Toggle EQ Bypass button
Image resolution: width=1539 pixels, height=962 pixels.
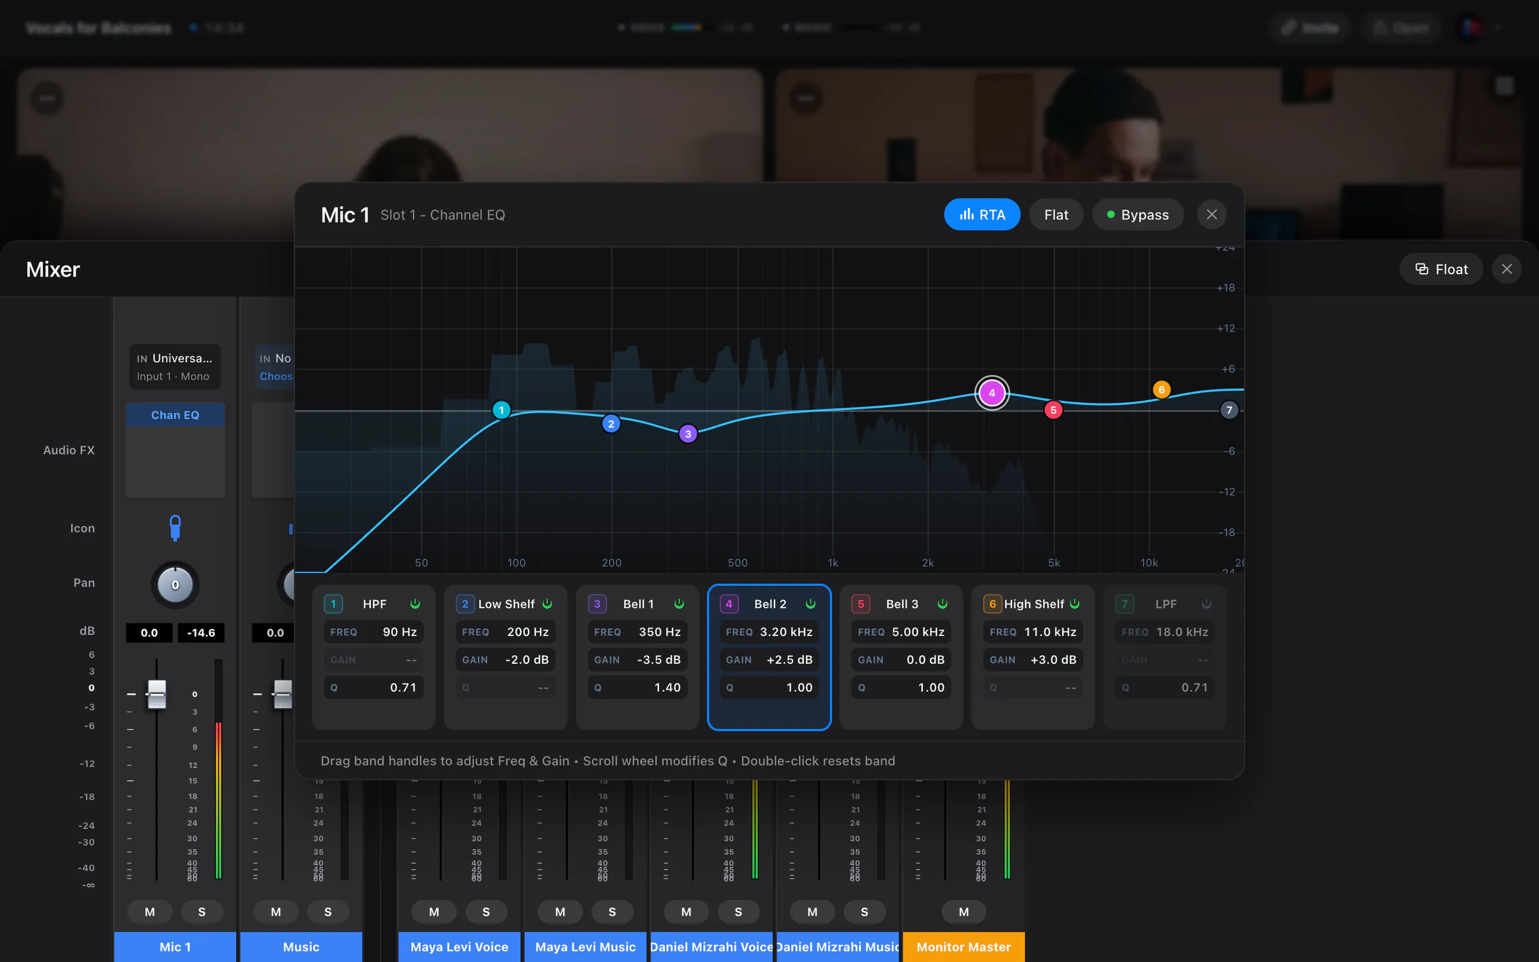1137,215
